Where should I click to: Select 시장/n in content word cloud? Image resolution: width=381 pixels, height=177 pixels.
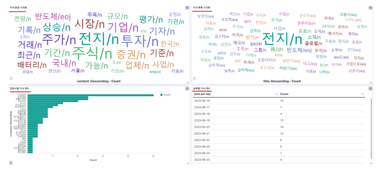[x=90, y=24]
